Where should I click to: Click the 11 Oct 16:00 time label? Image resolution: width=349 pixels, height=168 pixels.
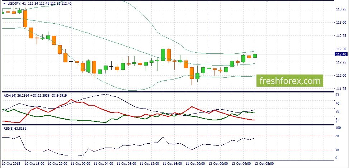click(x=171, y=163)
